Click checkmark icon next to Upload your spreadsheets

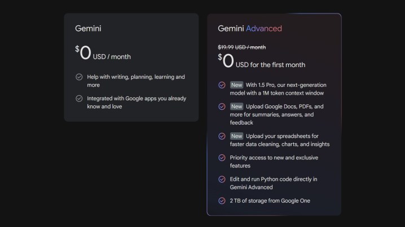(222, 136)
